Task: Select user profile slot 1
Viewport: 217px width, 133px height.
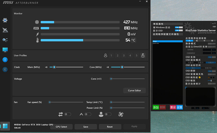Action: 111,55
